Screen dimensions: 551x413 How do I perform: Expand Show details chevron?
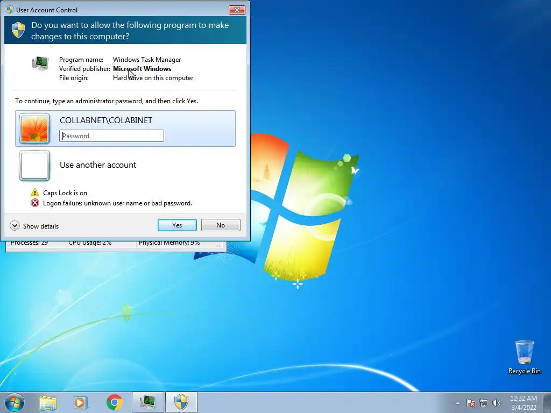pyautogui.click(x=15, y=226)
